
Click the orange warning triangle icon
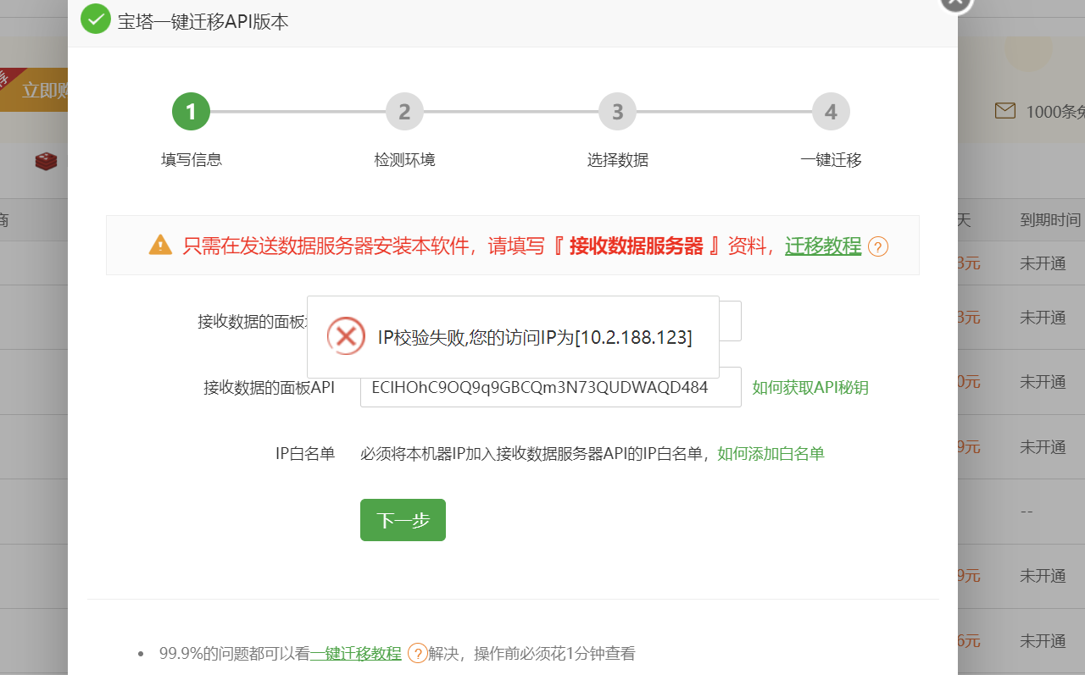(x=160, y=246)
